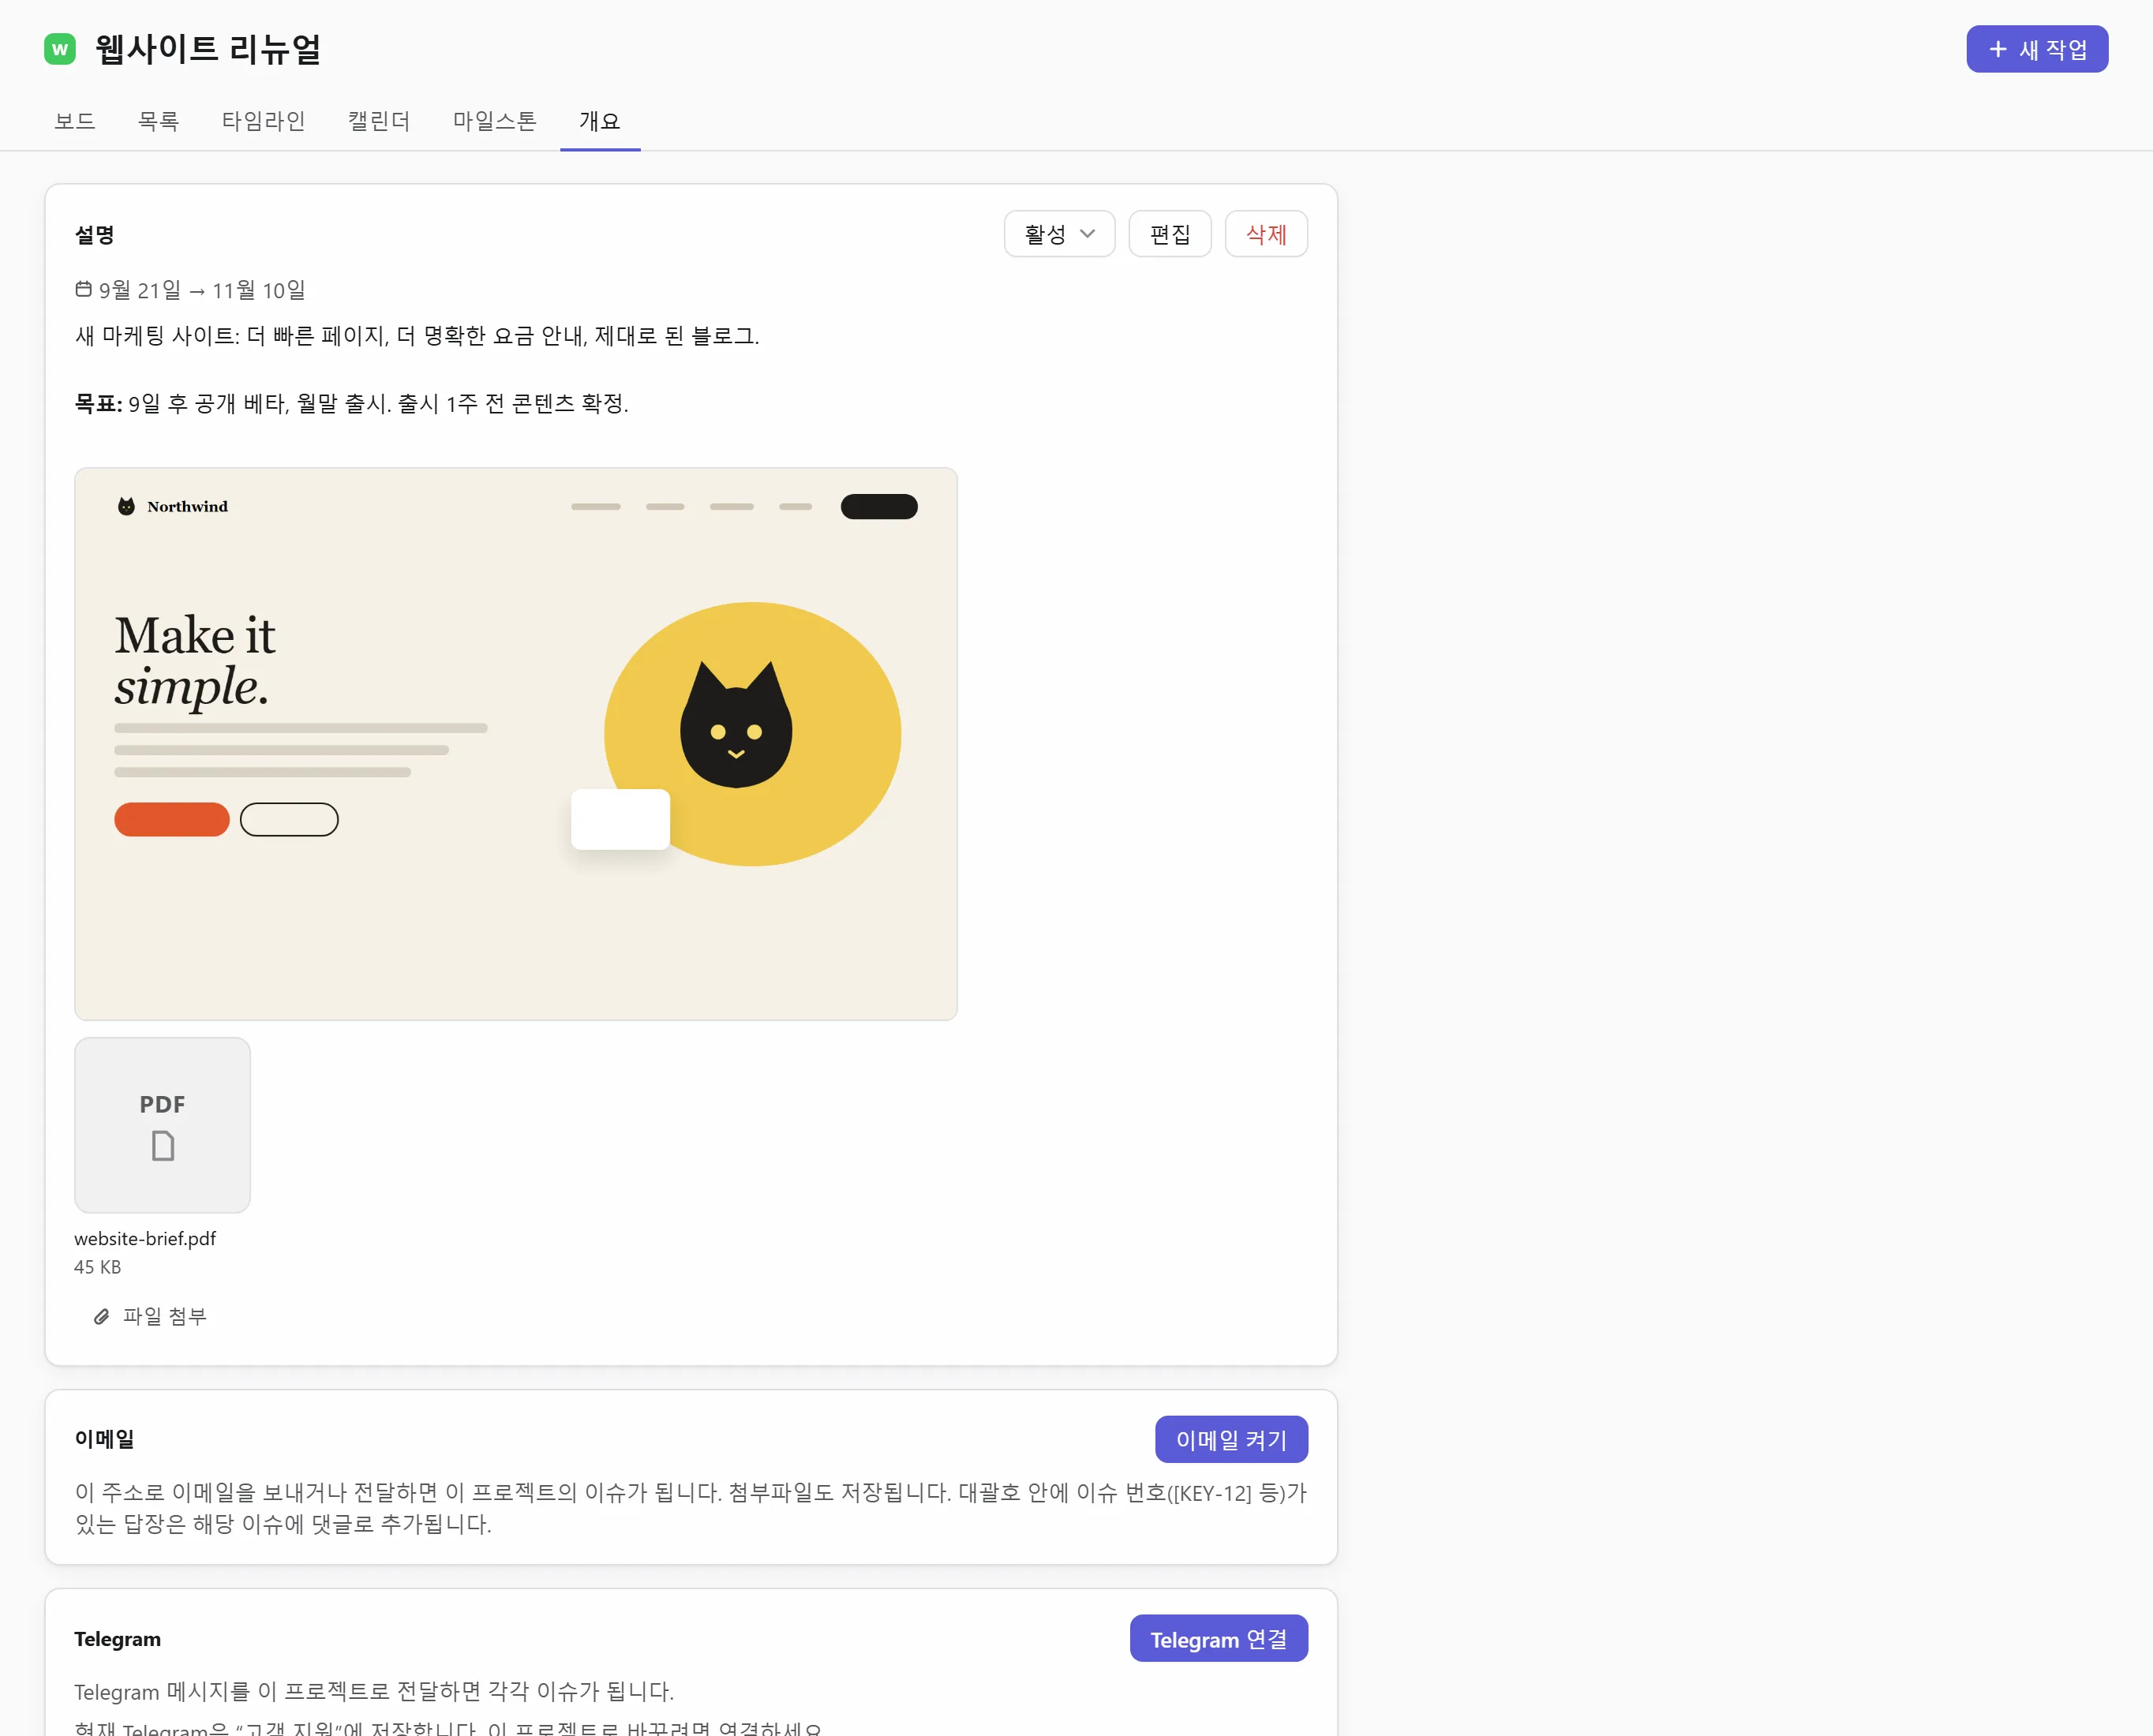Click the 파일 첨부 link
The width and height of the screenshot is (2153, 1736).
coord(150,1317)
